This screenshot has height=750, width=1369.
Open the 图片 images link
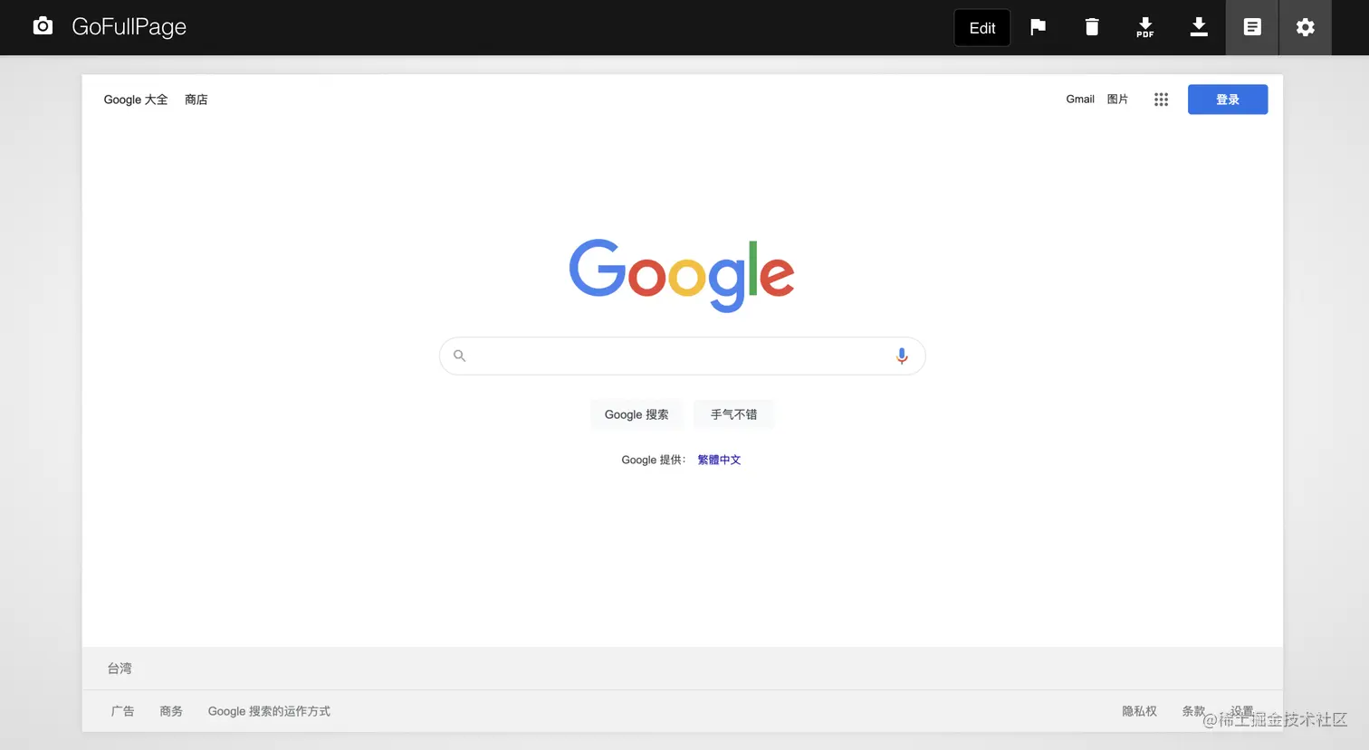(1117, 100)
